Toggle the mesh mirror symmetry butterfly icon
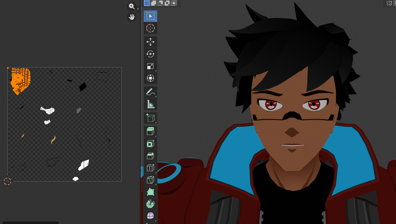Viewport: 396px width, 224px height. click(389, 3)
